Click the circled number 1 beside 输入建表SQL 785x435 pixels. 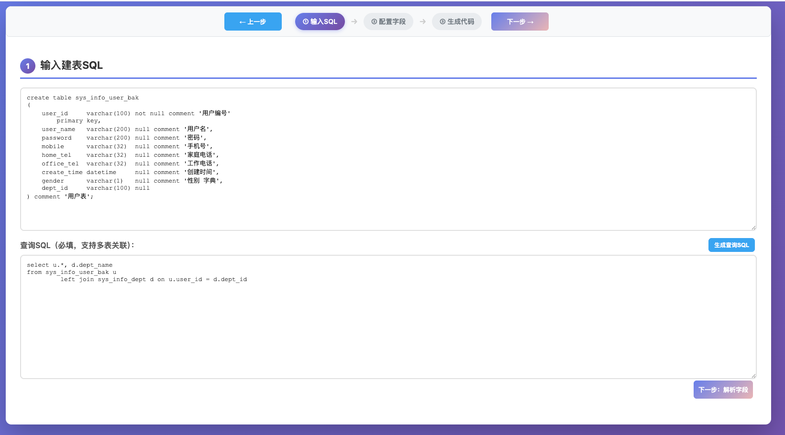(x=28, y=65)
